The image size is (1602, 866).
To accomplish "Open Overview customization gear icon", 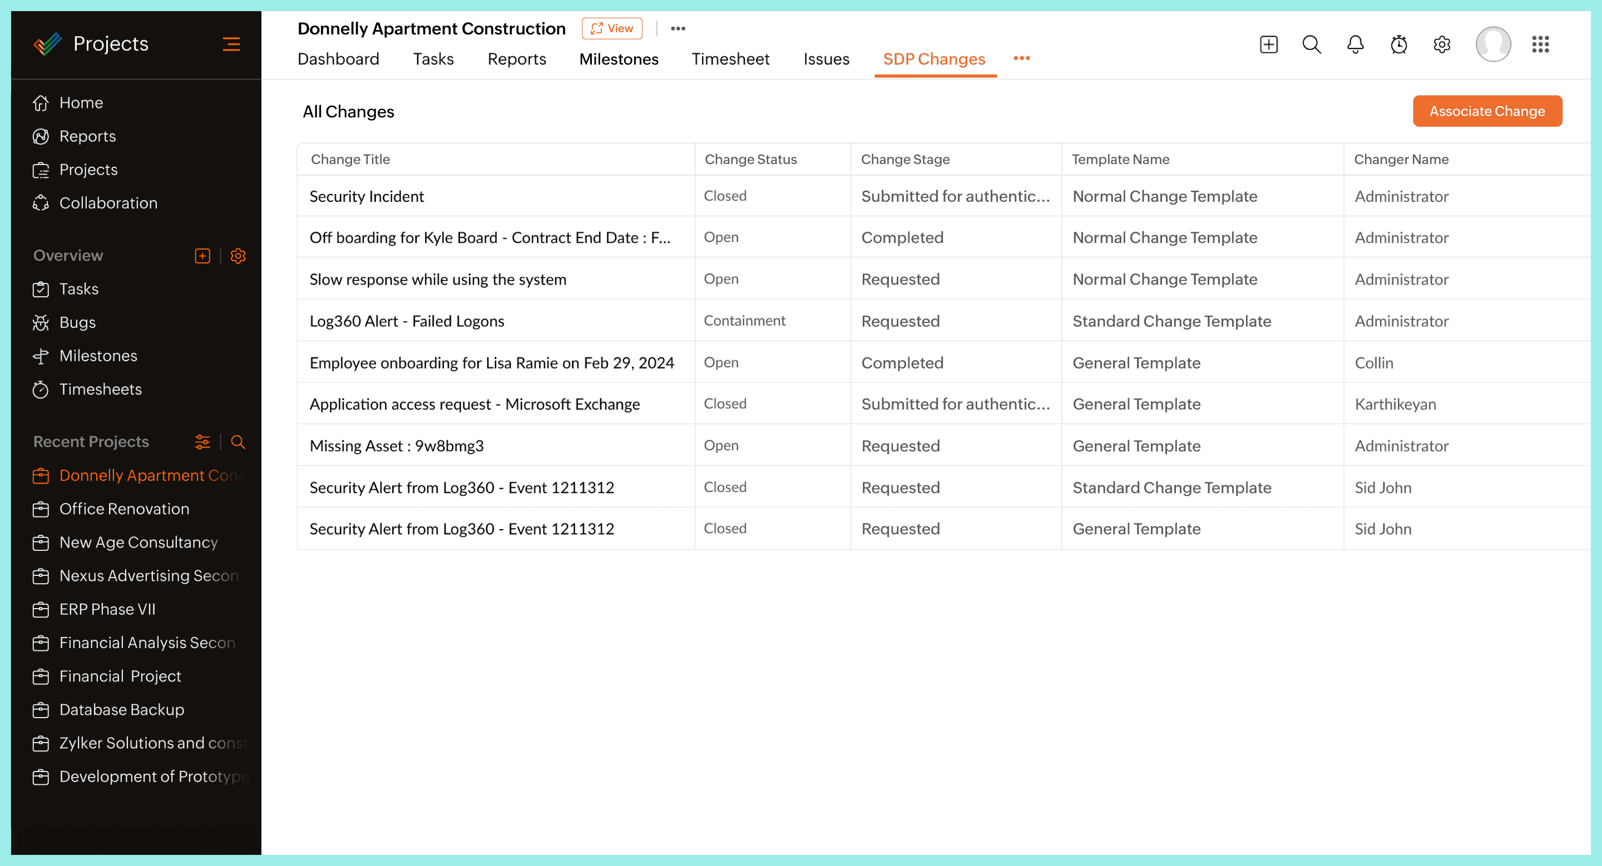I will [238, 256].
